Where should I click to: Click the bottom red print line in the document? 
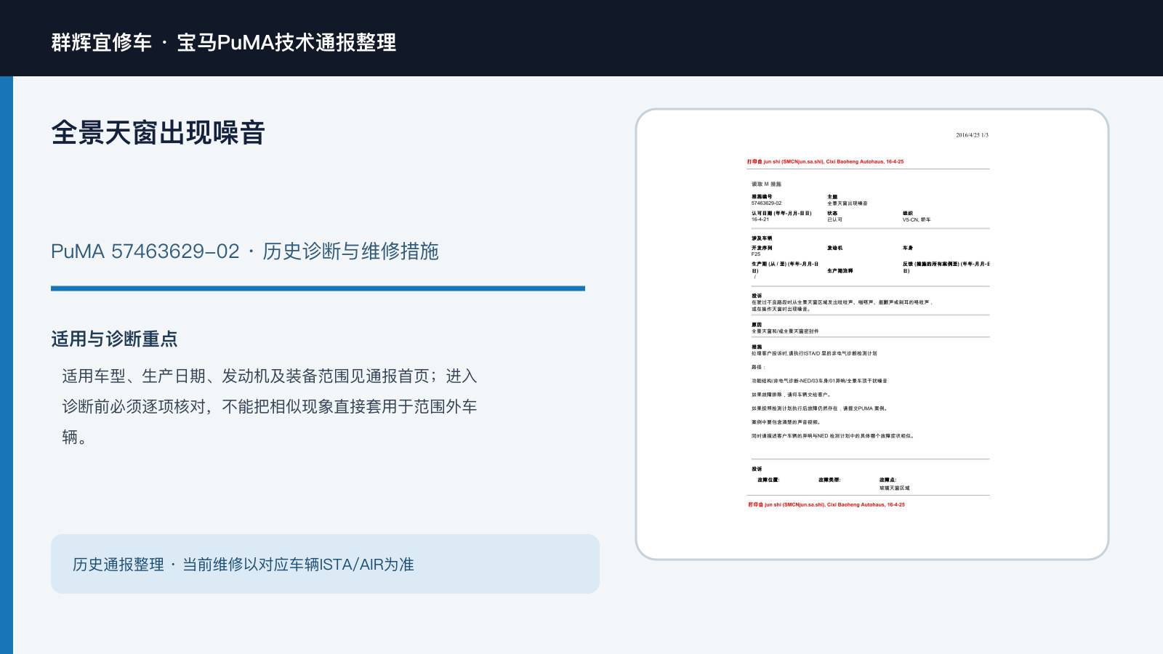[826, 504]
